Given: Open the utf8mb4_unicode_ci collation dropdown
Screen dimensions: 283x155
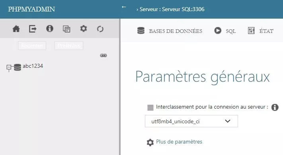Looking at the screenshot, I should pyautogui.click(x=191, y=121).
